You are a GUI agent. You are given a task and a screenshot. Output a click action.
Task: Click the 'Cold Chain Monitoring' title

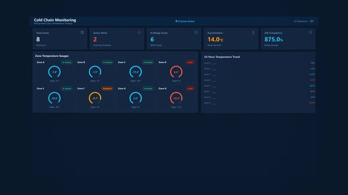coord(55,20)
